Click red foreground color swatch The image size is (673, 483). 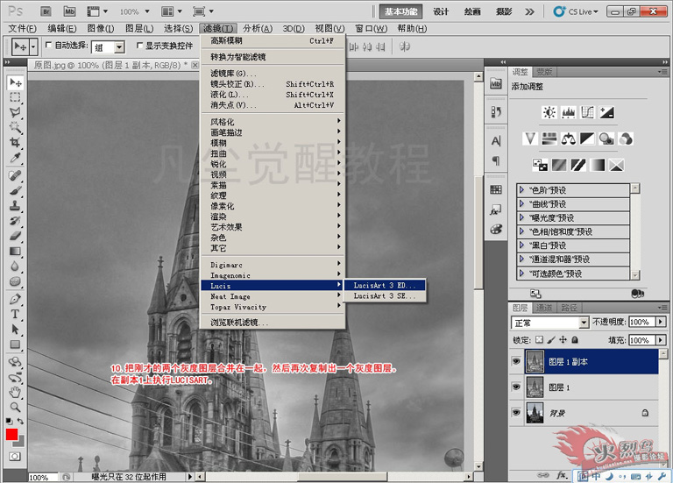coord(11,435)
